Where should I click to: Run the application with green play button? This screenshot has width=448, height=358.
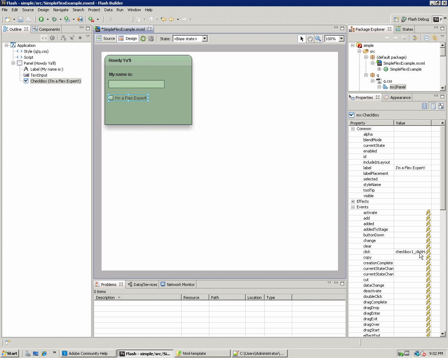click(x=41, y=19)
